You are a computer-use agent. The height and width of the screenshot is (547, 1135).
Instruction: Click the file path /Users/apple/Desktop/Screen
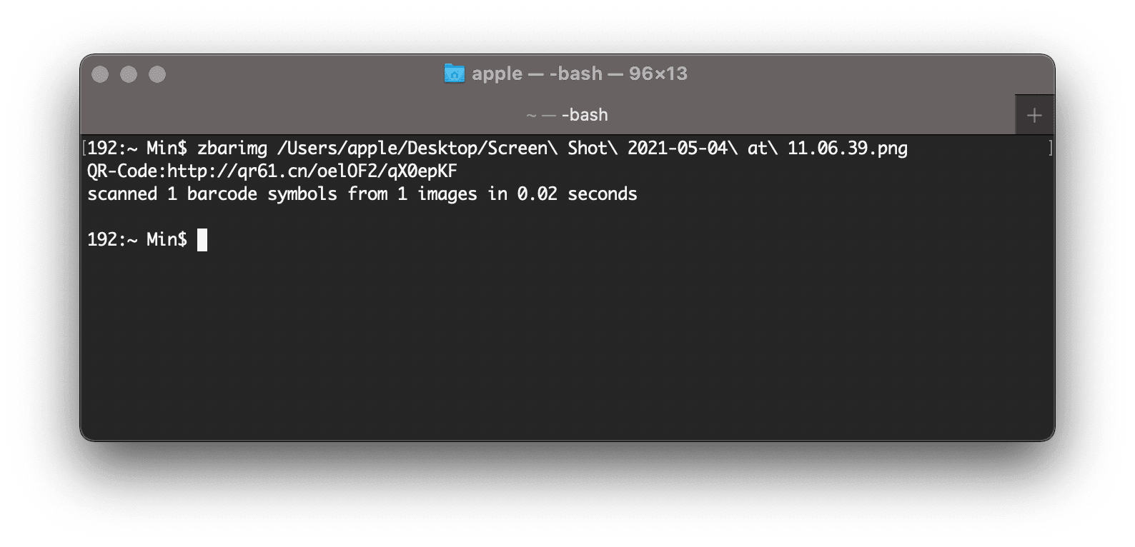pyautogui.click(x=412, y=149)
